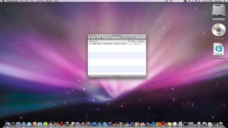
Task: Toggle speed limit turtle button
Action: pyautogui.click(x=95, y=76)
